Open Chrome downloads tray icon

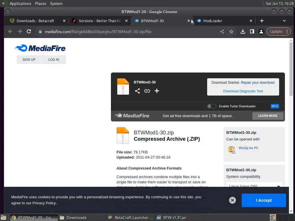click(x=243, y=32)
